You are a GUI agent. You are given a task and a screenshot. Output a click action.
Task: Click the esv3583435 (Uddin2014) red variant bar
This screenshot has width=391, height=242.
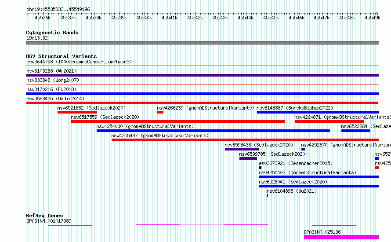click(x=202, y=103)
